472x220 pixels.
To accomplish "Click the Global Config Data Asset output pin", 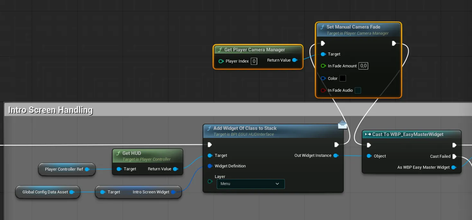I will (x=72, y=192).
